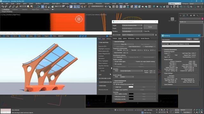
Task: Click the Render button in Render Setup
Action: tap(150, 27)
